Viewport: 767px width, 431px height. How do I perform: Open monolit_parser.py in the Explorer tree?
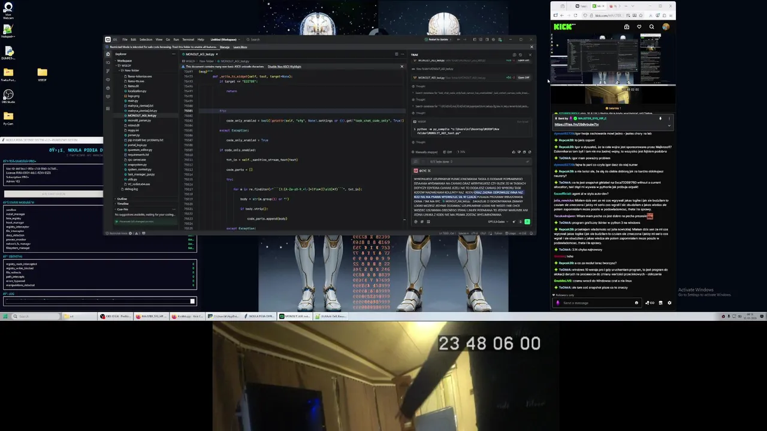(x=140, y=120)
